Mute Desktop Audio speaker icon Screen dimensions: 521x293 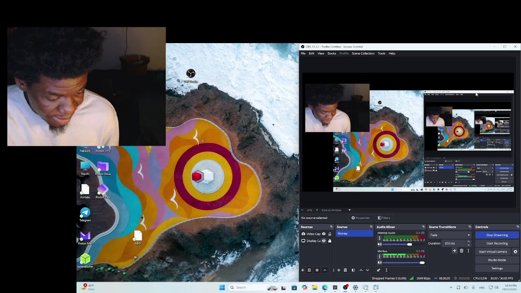point(380,244)
